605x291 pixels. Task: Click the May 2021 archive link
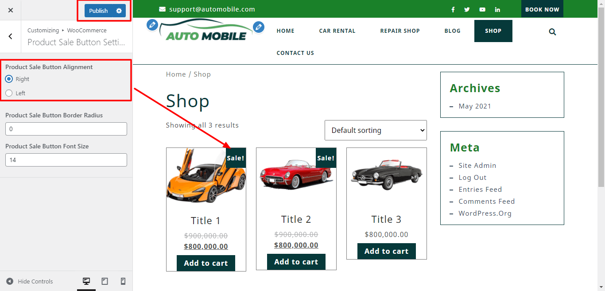coord(475,106)
